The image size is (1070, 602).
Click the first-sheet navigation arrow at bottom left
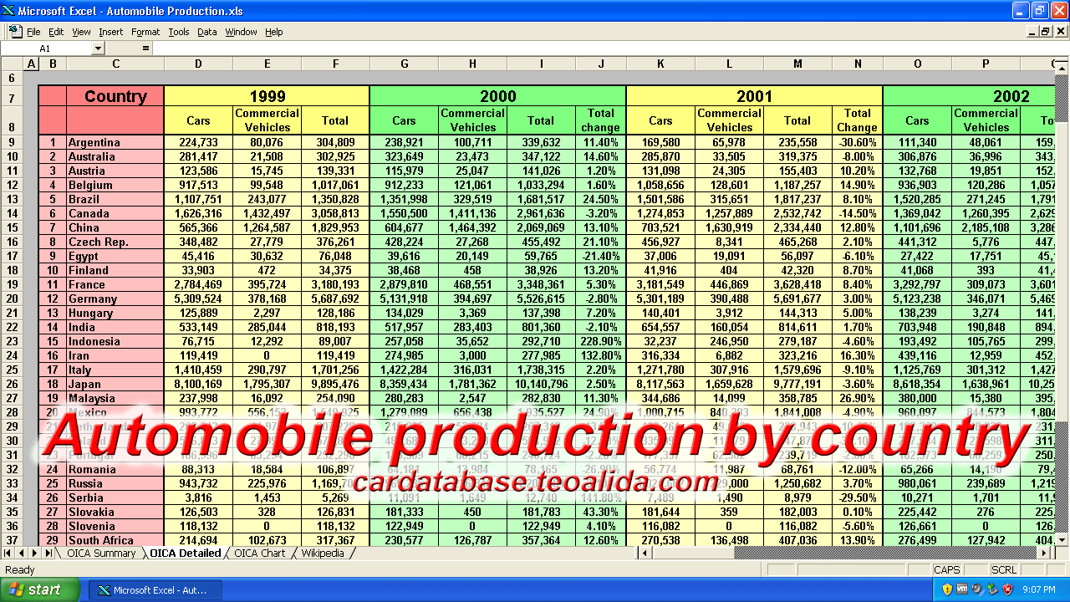(x=8, y=554)
